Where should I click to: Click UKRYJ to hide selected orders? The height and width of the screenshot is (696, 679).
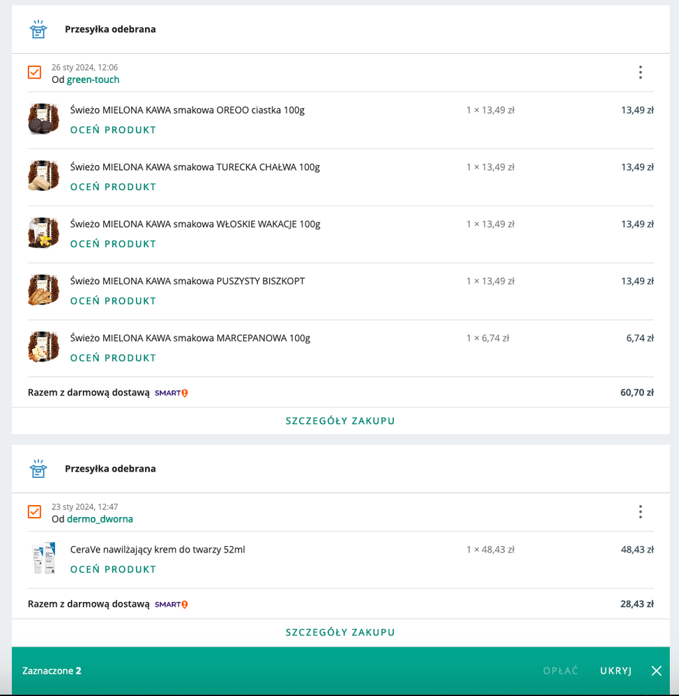pyautogui.click(x=616, y=671)
